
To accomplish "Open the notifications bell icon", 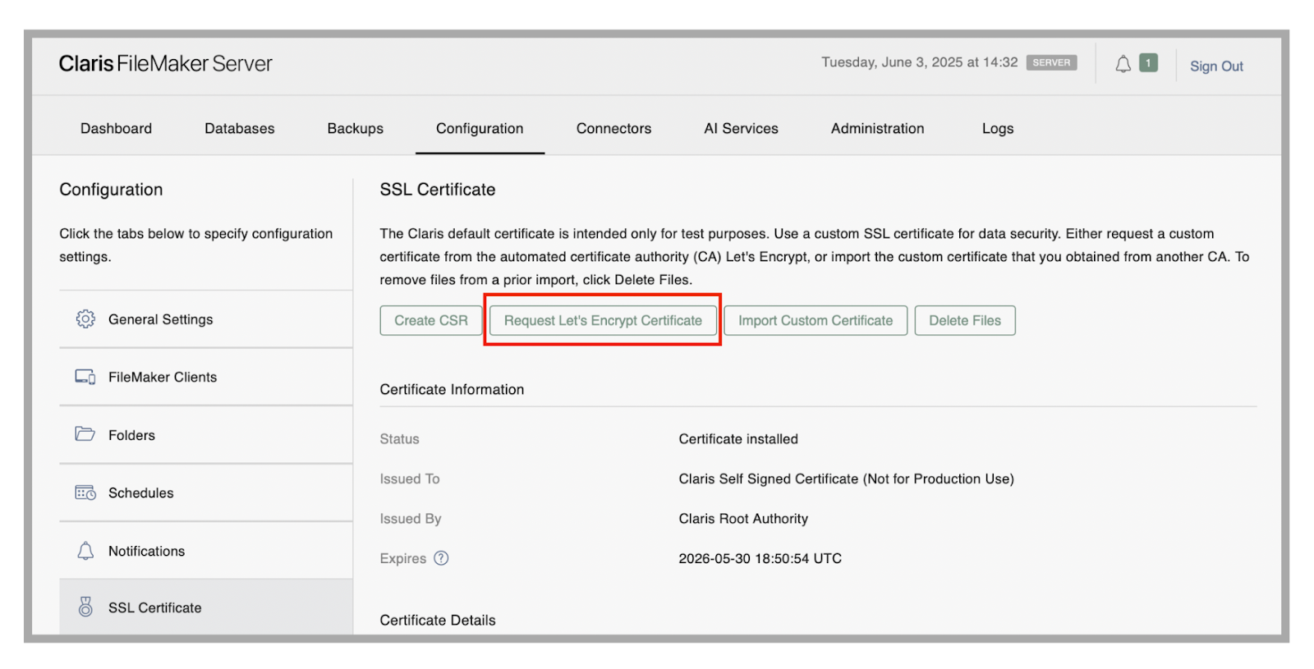I will 1123,64.
